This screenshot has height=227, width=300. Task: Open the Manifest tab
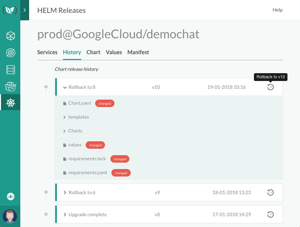click(x=138, y=52)
